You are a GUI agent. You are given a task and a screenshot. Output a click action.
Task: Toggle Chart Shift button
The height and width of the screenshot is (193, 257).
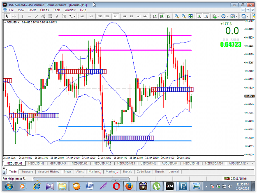[x=206, y=16]
